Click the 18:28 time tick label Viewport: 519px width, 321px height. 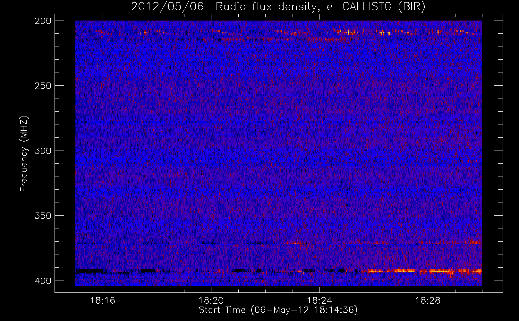428,301
